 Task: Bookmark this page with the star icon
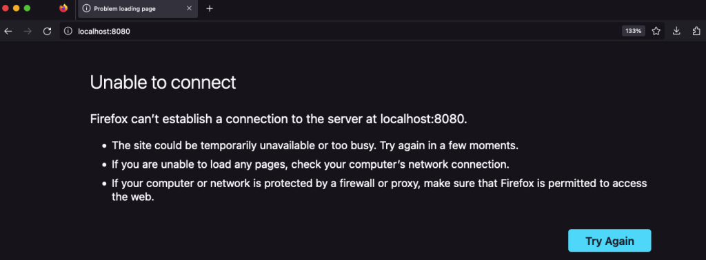pos(656,31)
